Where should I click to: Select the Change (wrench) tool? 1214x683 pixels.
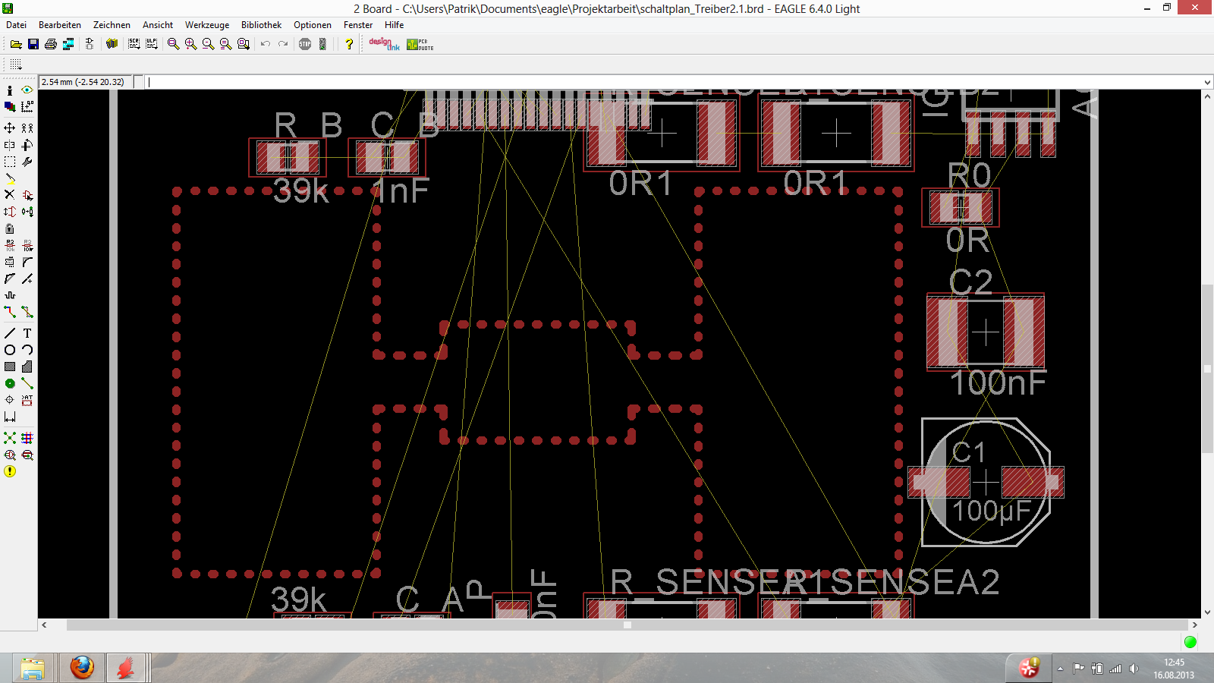point(27,162)
